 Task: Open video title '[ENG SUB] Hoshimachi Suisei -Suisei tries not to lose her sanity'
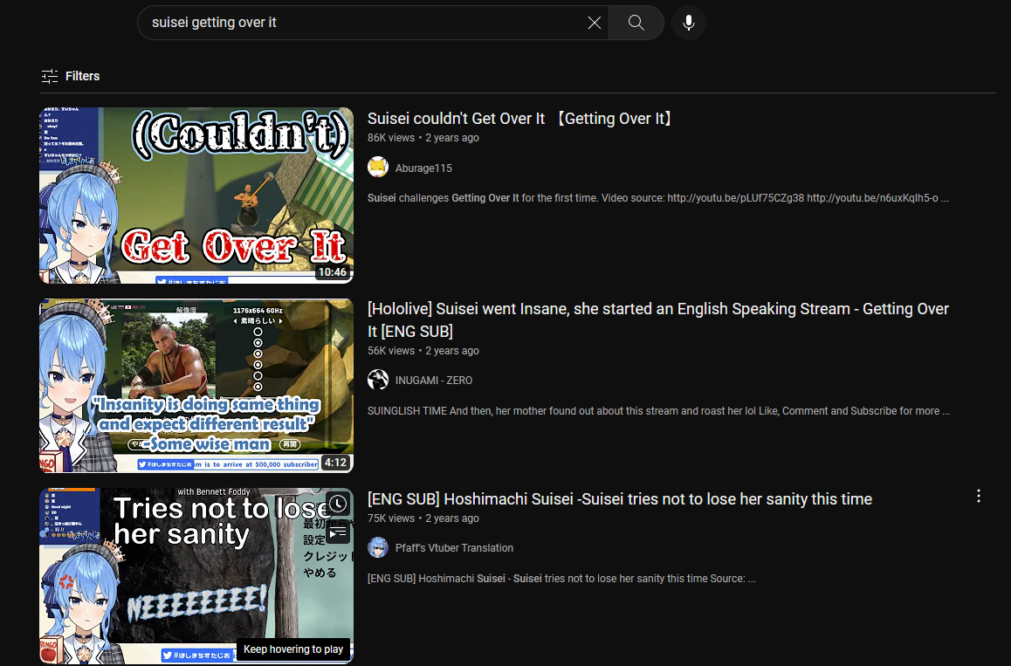click(620, 499)
